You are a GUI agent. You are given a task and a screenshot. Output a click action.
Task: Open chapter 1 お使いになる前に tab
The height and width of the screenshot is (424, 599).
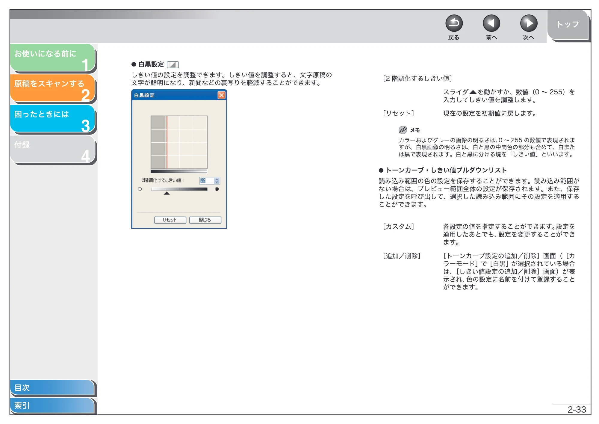[x=53, y=58]
